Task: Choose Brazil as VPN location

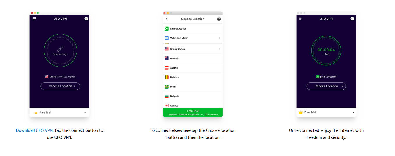Action: 193,87
